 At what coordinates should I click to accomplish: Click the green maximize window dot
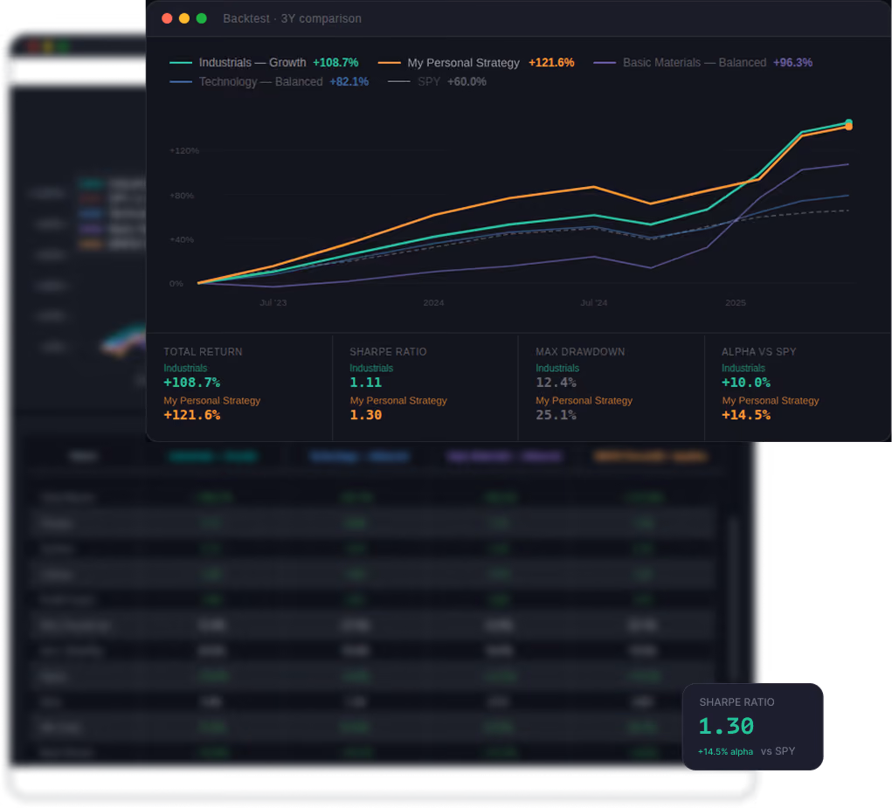[202, 18]
